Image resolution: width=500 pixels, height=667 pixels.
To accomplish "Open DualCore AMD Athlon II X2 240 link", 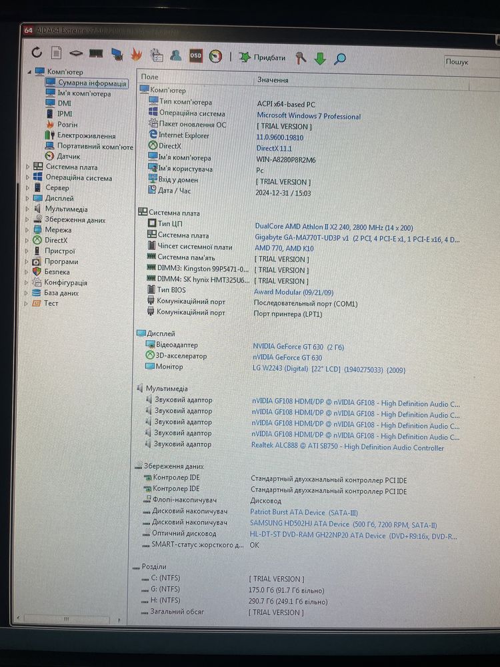I will pos(334,227).
